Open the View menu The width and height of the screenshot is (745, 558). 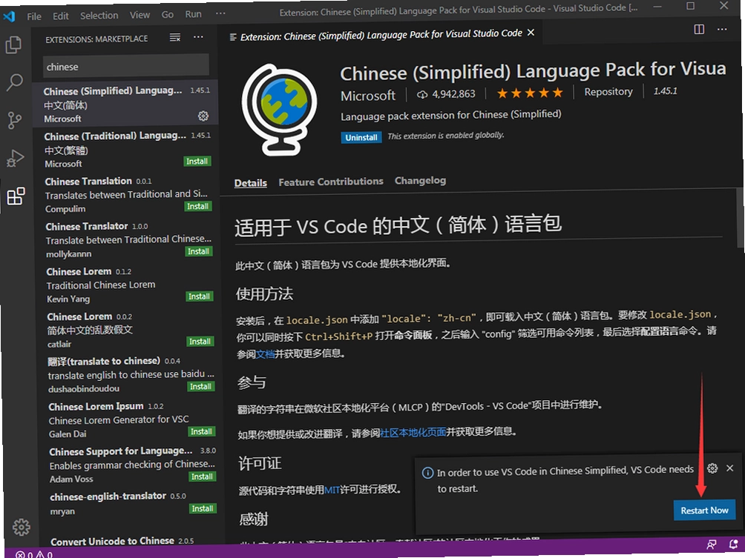pyautogui.click(x=140, y=15)
